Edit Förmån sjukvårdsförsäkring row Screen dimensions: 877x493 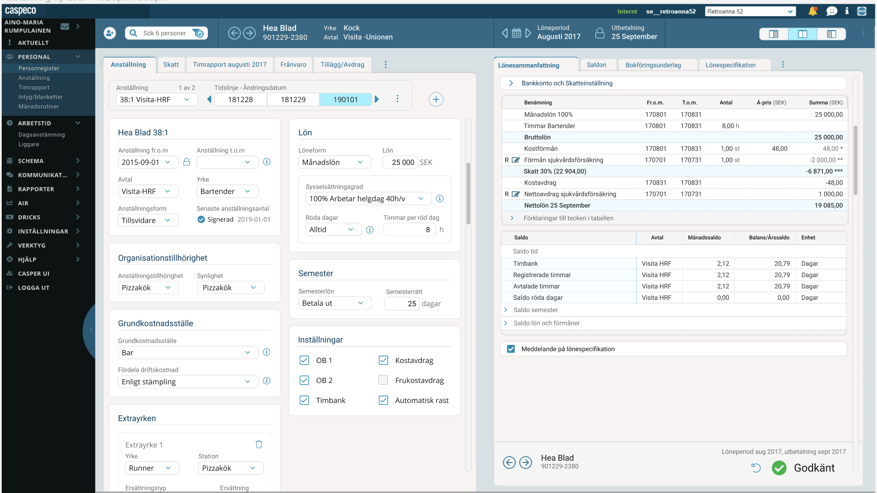516,160
